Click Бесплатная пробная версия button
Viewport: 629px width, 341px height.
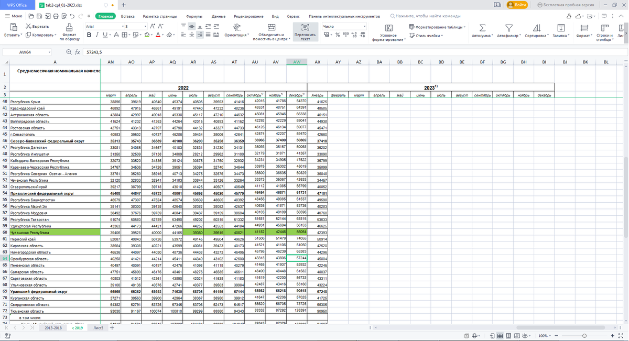pyautogui.click(x=566, y=5)
